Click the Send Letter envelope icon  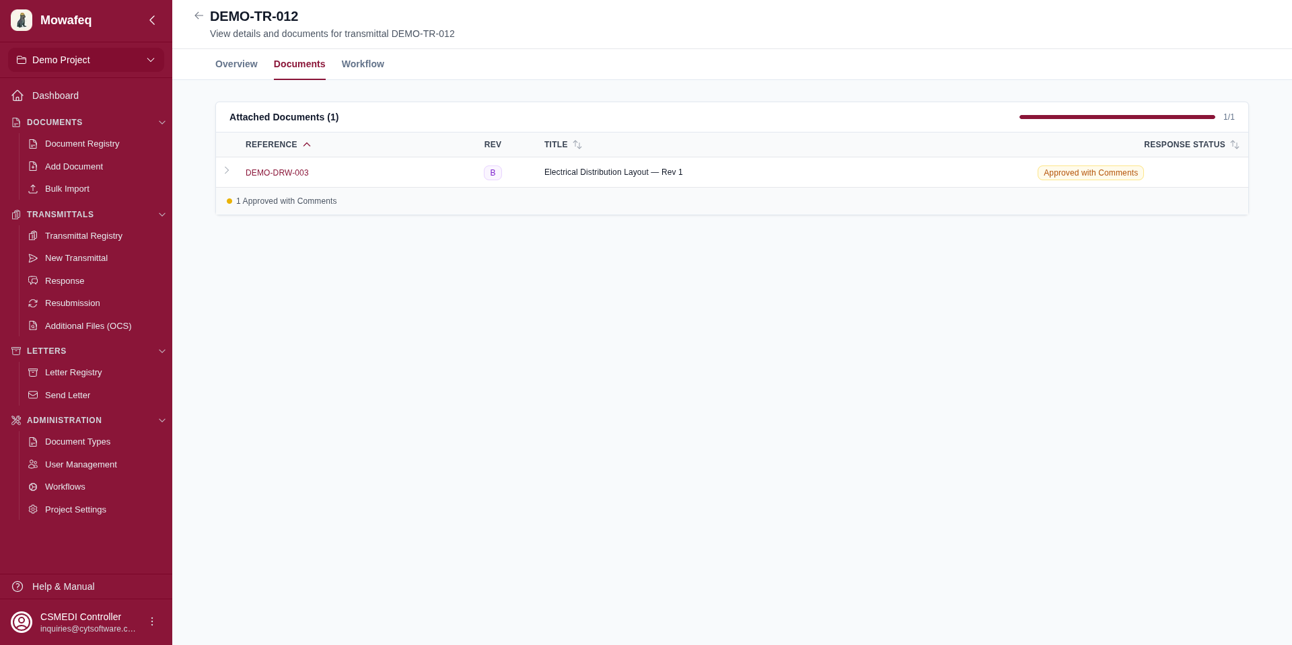pyautogui.click(x=33, y=395)
